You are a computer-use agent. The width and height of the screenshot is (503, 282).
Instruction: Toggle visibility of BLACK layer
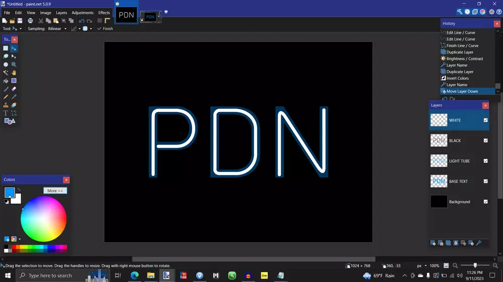[486, 140]
